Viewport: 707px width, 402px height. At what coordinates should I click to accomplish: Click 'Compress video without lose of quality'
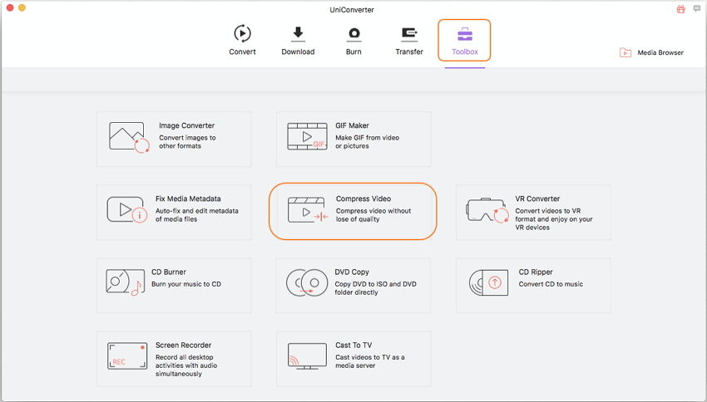point(373,215)
